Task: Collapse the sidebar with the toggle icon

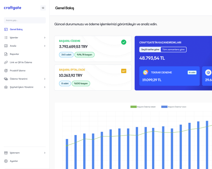Action: (43, 8)
